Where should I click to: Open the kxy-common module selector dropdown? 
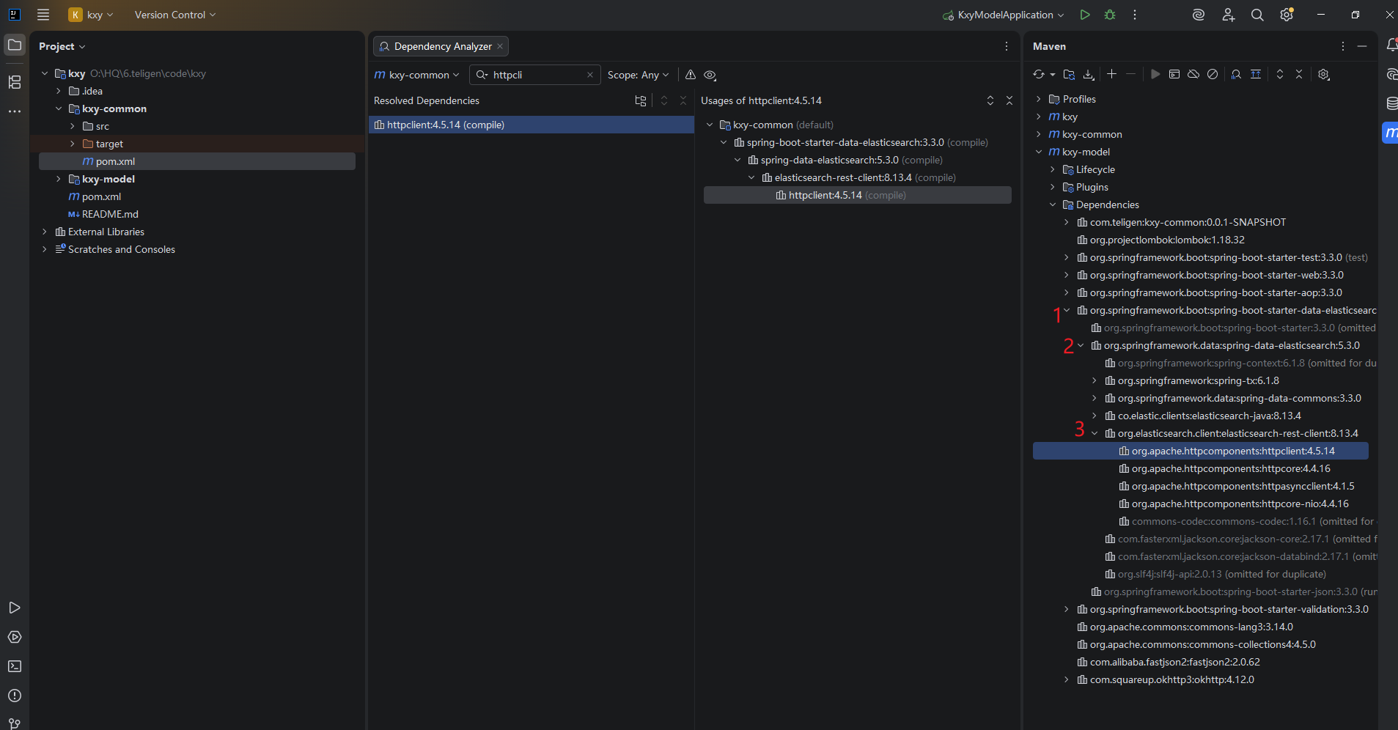coord(416,75)
